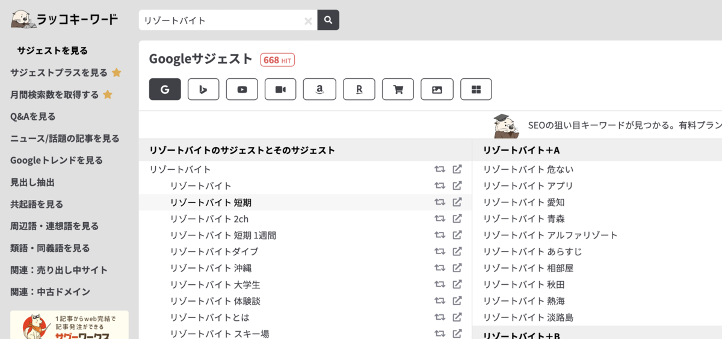722x339 pixels.
Task: External link icon for リゾートバイト 短期
Action: [457, 202]
